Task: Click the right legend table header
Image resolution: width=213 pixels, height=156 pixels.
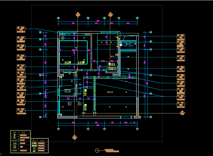Action: 40,140
